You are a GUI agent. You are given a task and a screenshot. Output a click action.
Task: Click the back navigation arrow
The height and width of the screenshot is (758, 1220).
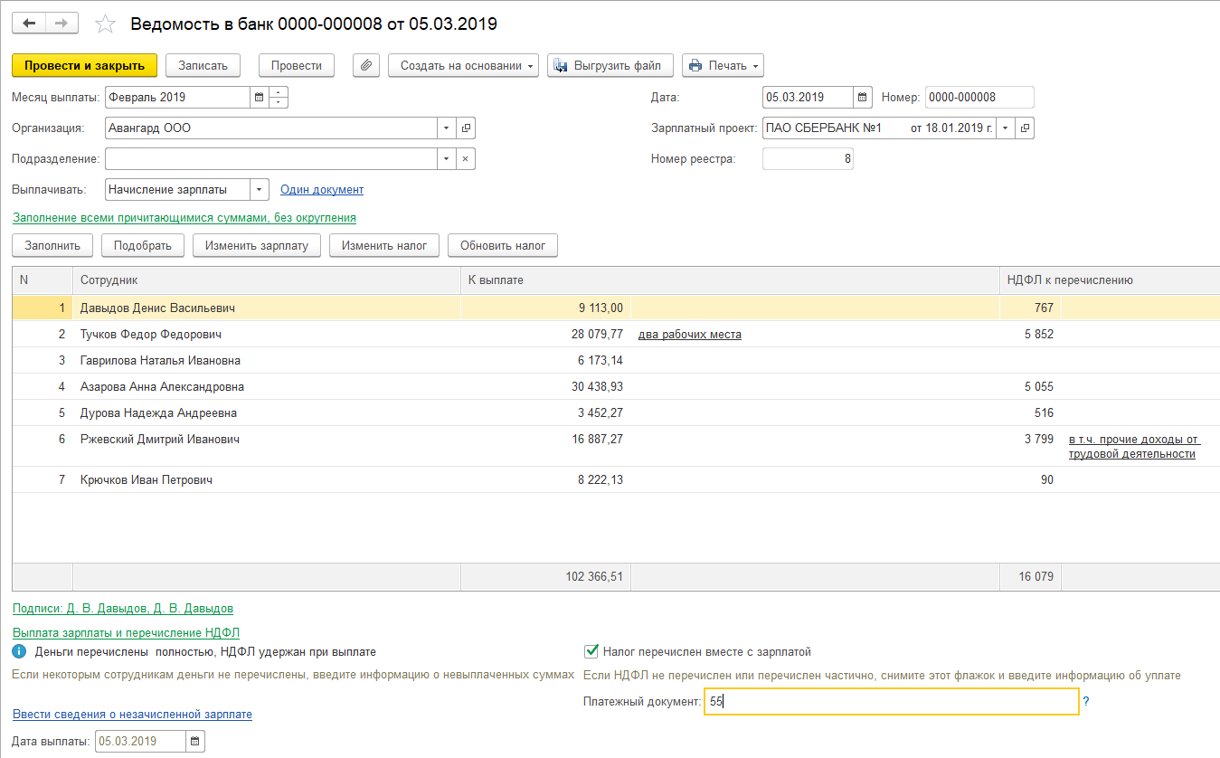click(28, 24)
